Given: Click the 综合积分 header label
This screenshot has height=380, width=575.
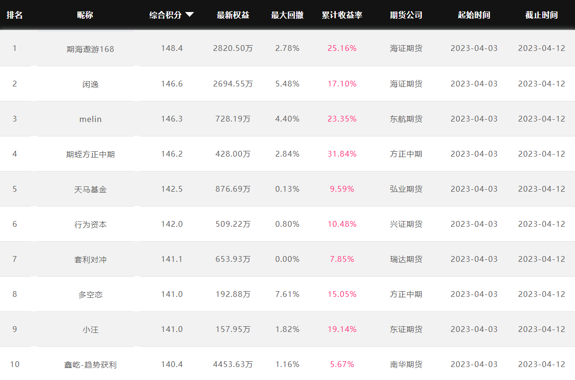Looking at the screenshot, I should (x=165, y=15).
